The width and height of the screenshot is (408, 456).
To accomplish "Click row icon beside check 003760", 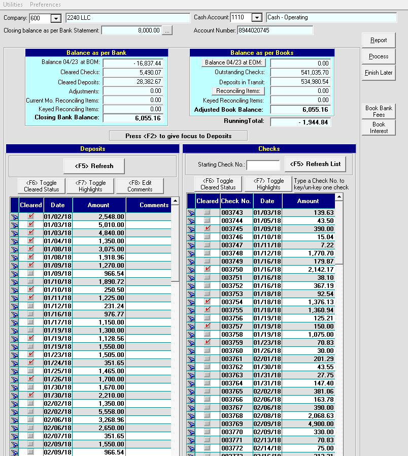I will (191, 350).
